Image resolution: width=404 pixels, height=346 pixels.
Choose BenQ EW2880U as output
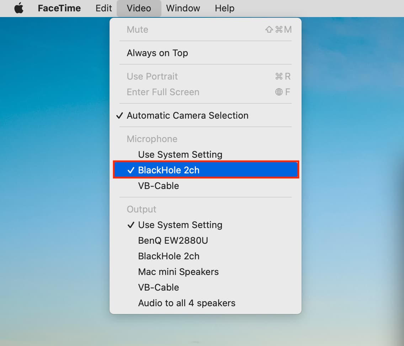pos(205,240)
